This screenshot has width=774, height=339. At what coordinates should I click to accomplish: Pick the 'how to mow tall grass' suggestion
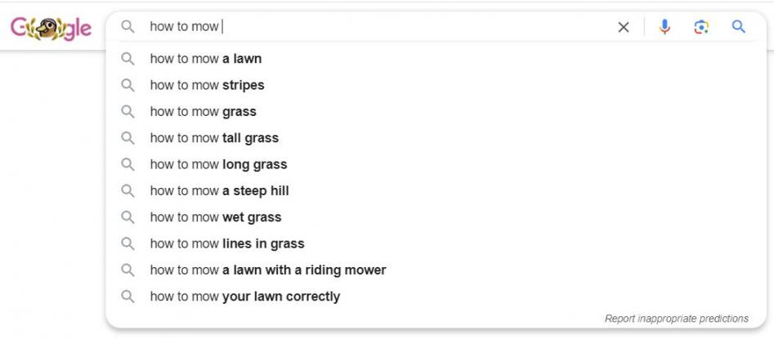pos(214,138)
